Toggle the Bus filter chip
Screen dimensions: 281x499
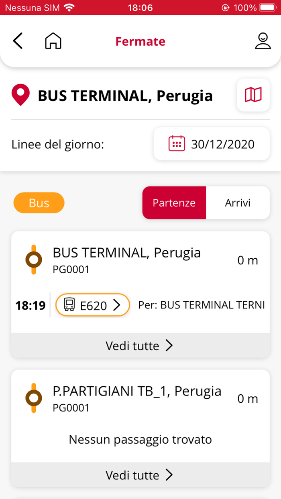click(x=39, y=203)
